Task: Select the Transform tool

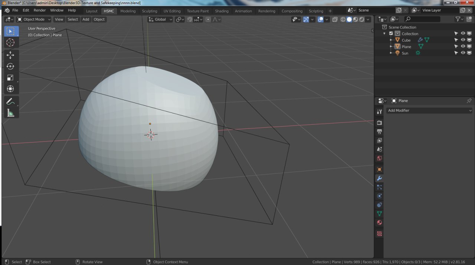Action: click(x=10, y=89)
